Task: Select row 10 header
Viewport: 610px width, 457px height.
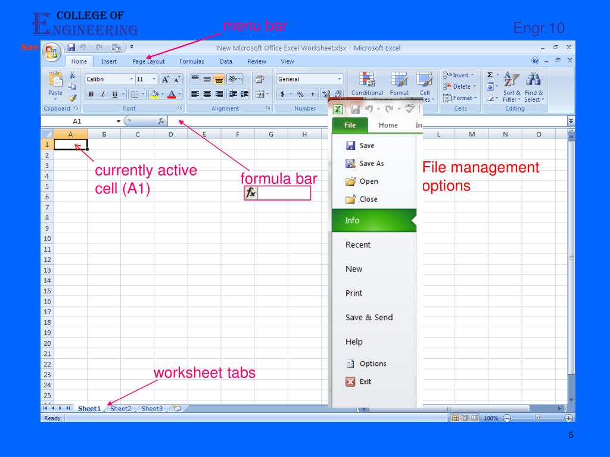Action: [47, 239]
